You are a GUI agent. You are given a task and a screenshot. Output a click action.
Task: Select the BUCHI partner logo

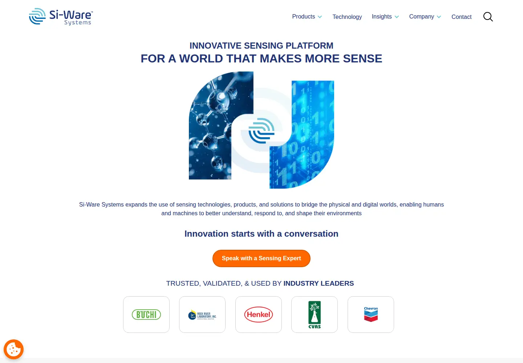146,314
